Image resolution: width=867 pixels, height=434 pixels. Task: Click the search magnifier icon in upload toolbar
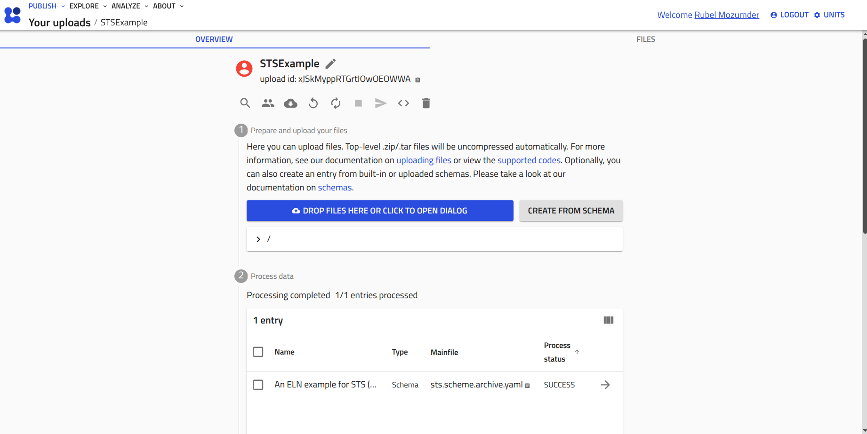(x=245, y=103)
